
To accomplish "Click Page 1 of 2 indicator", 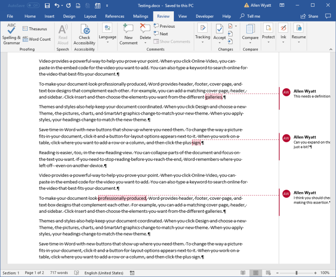I will pos(34,273).
